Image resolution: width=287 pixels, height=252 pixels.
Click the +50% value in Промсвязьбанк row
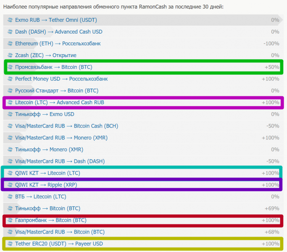tap(272, 67)
